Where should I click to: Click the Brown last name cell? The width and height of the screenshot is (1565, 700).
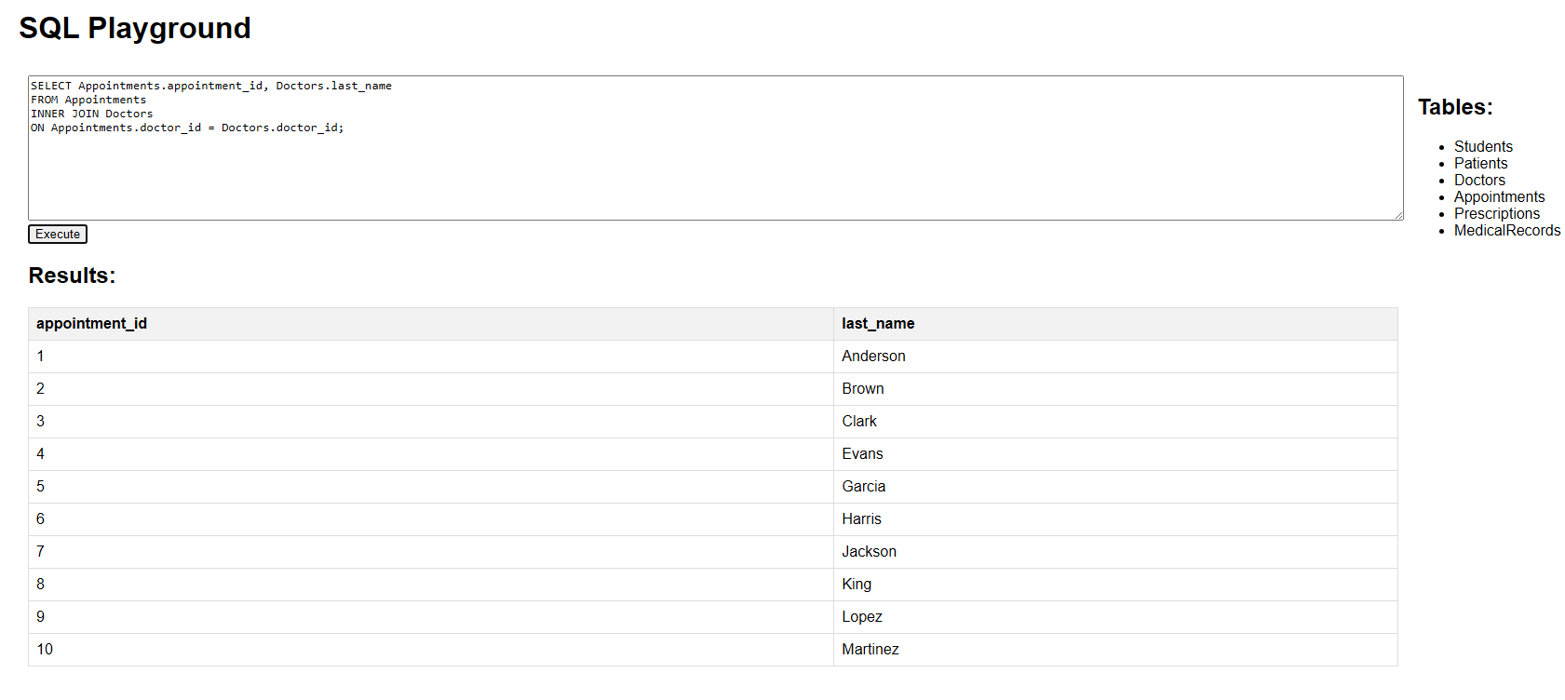pyautogui.click(x=863, y=389)
